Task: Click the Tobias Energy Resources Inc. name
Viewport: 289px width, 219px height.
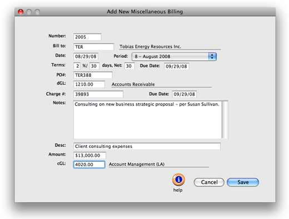Action: 150,47
